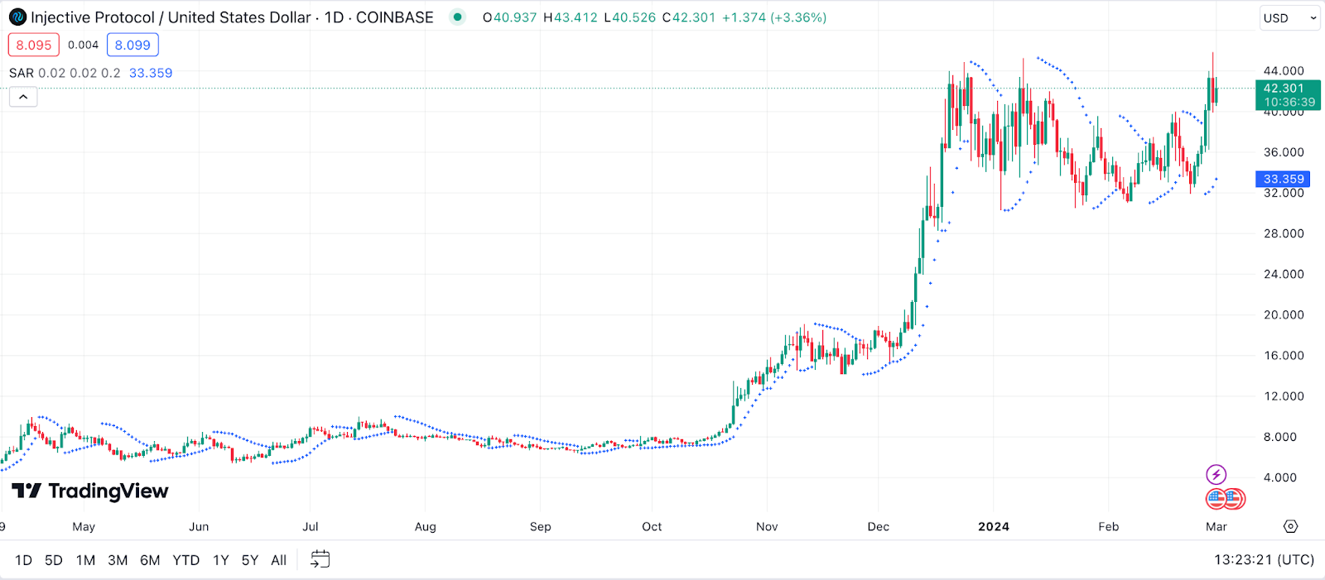
Task: Open the go-to-date calendar icon
Action: tap(320, 560)
